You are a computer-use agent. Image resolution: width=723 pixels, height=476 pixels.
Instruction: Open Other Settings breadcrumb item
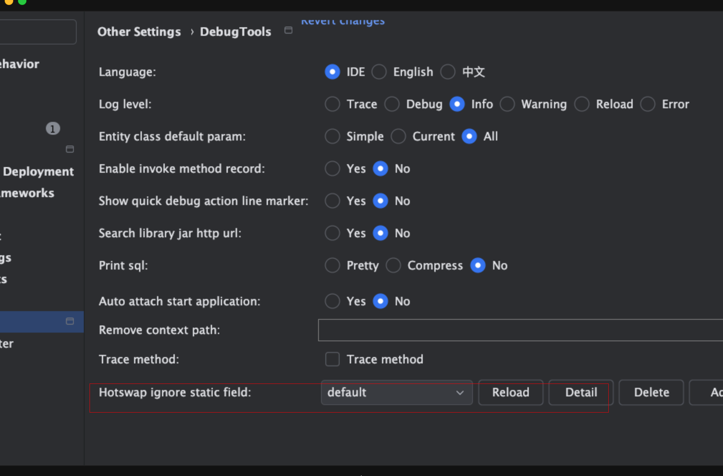[139, 32]
